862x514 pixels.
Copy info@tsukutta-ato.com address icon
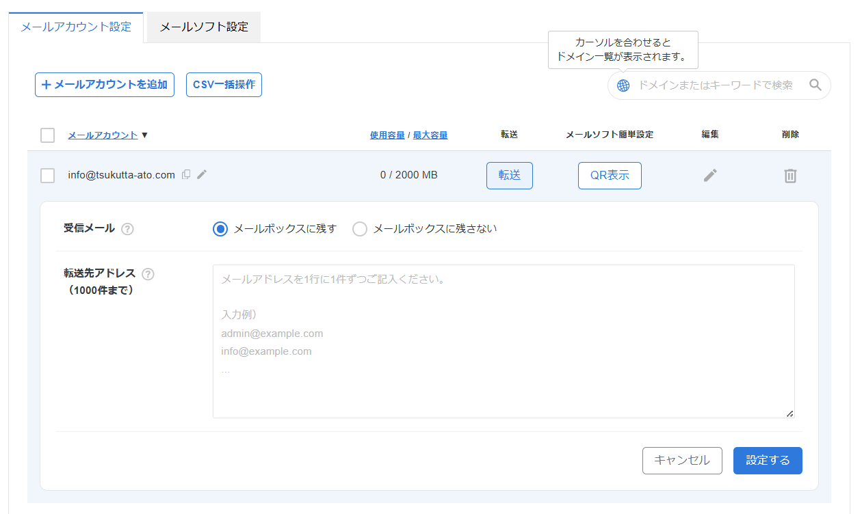186,174
